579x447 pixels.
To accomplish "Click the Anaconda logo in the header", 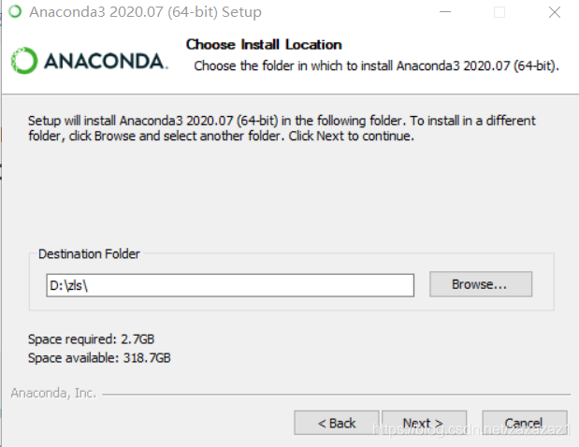I will [x=22, y=61].
